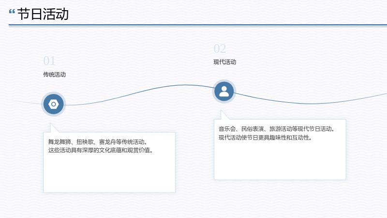The width and height of the screenshot is (387, 218).
Task: Select the 传统活动 heading
Action: pyautogui.click(x=54, y=75)
